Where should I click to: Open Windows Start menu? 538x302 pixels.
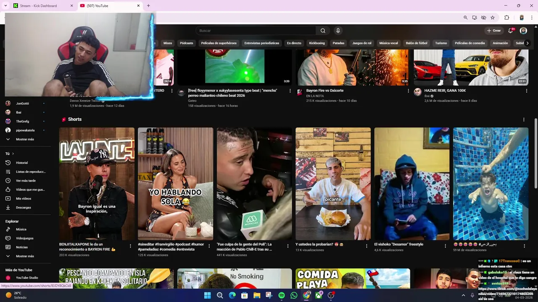coord(207,295)
